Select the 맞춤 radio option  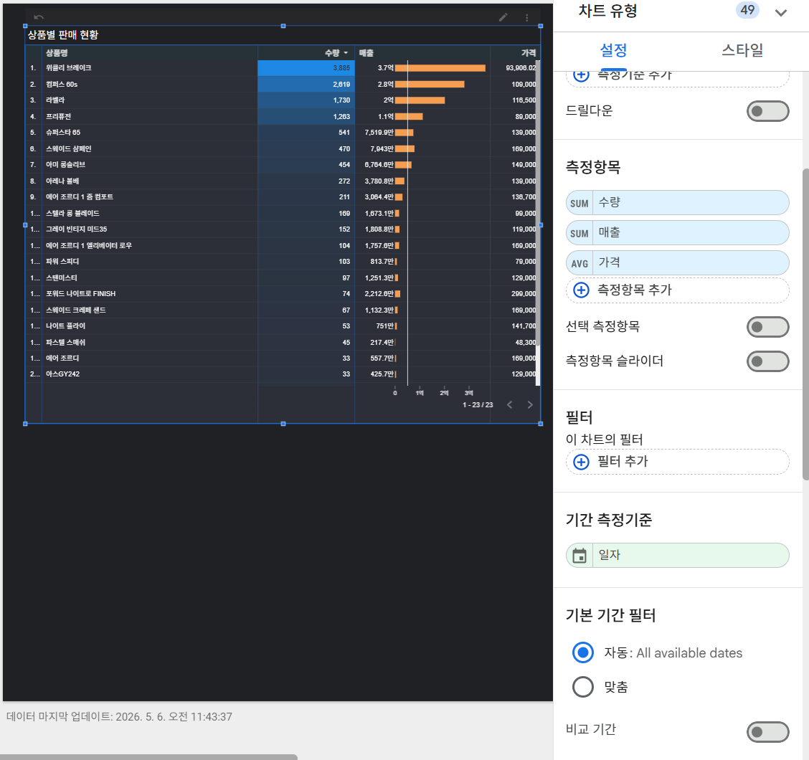click(x=583, y=687)
